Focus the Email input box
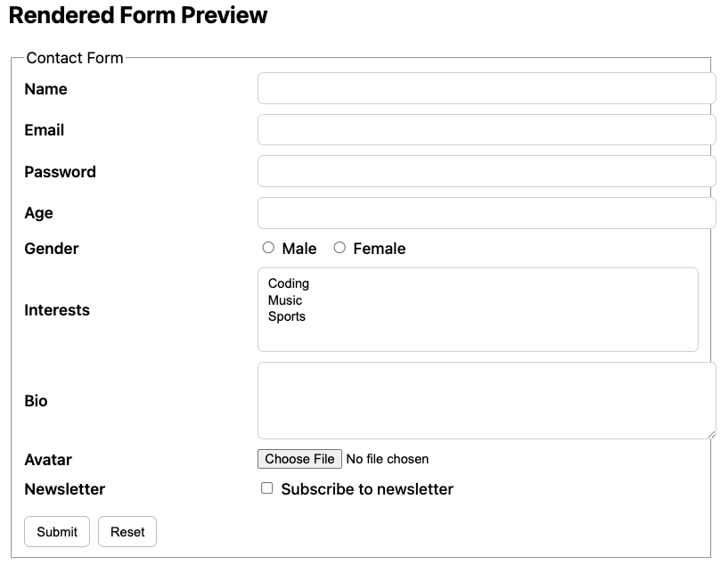Viewport: 728px width, 573px height. [486, 130]
